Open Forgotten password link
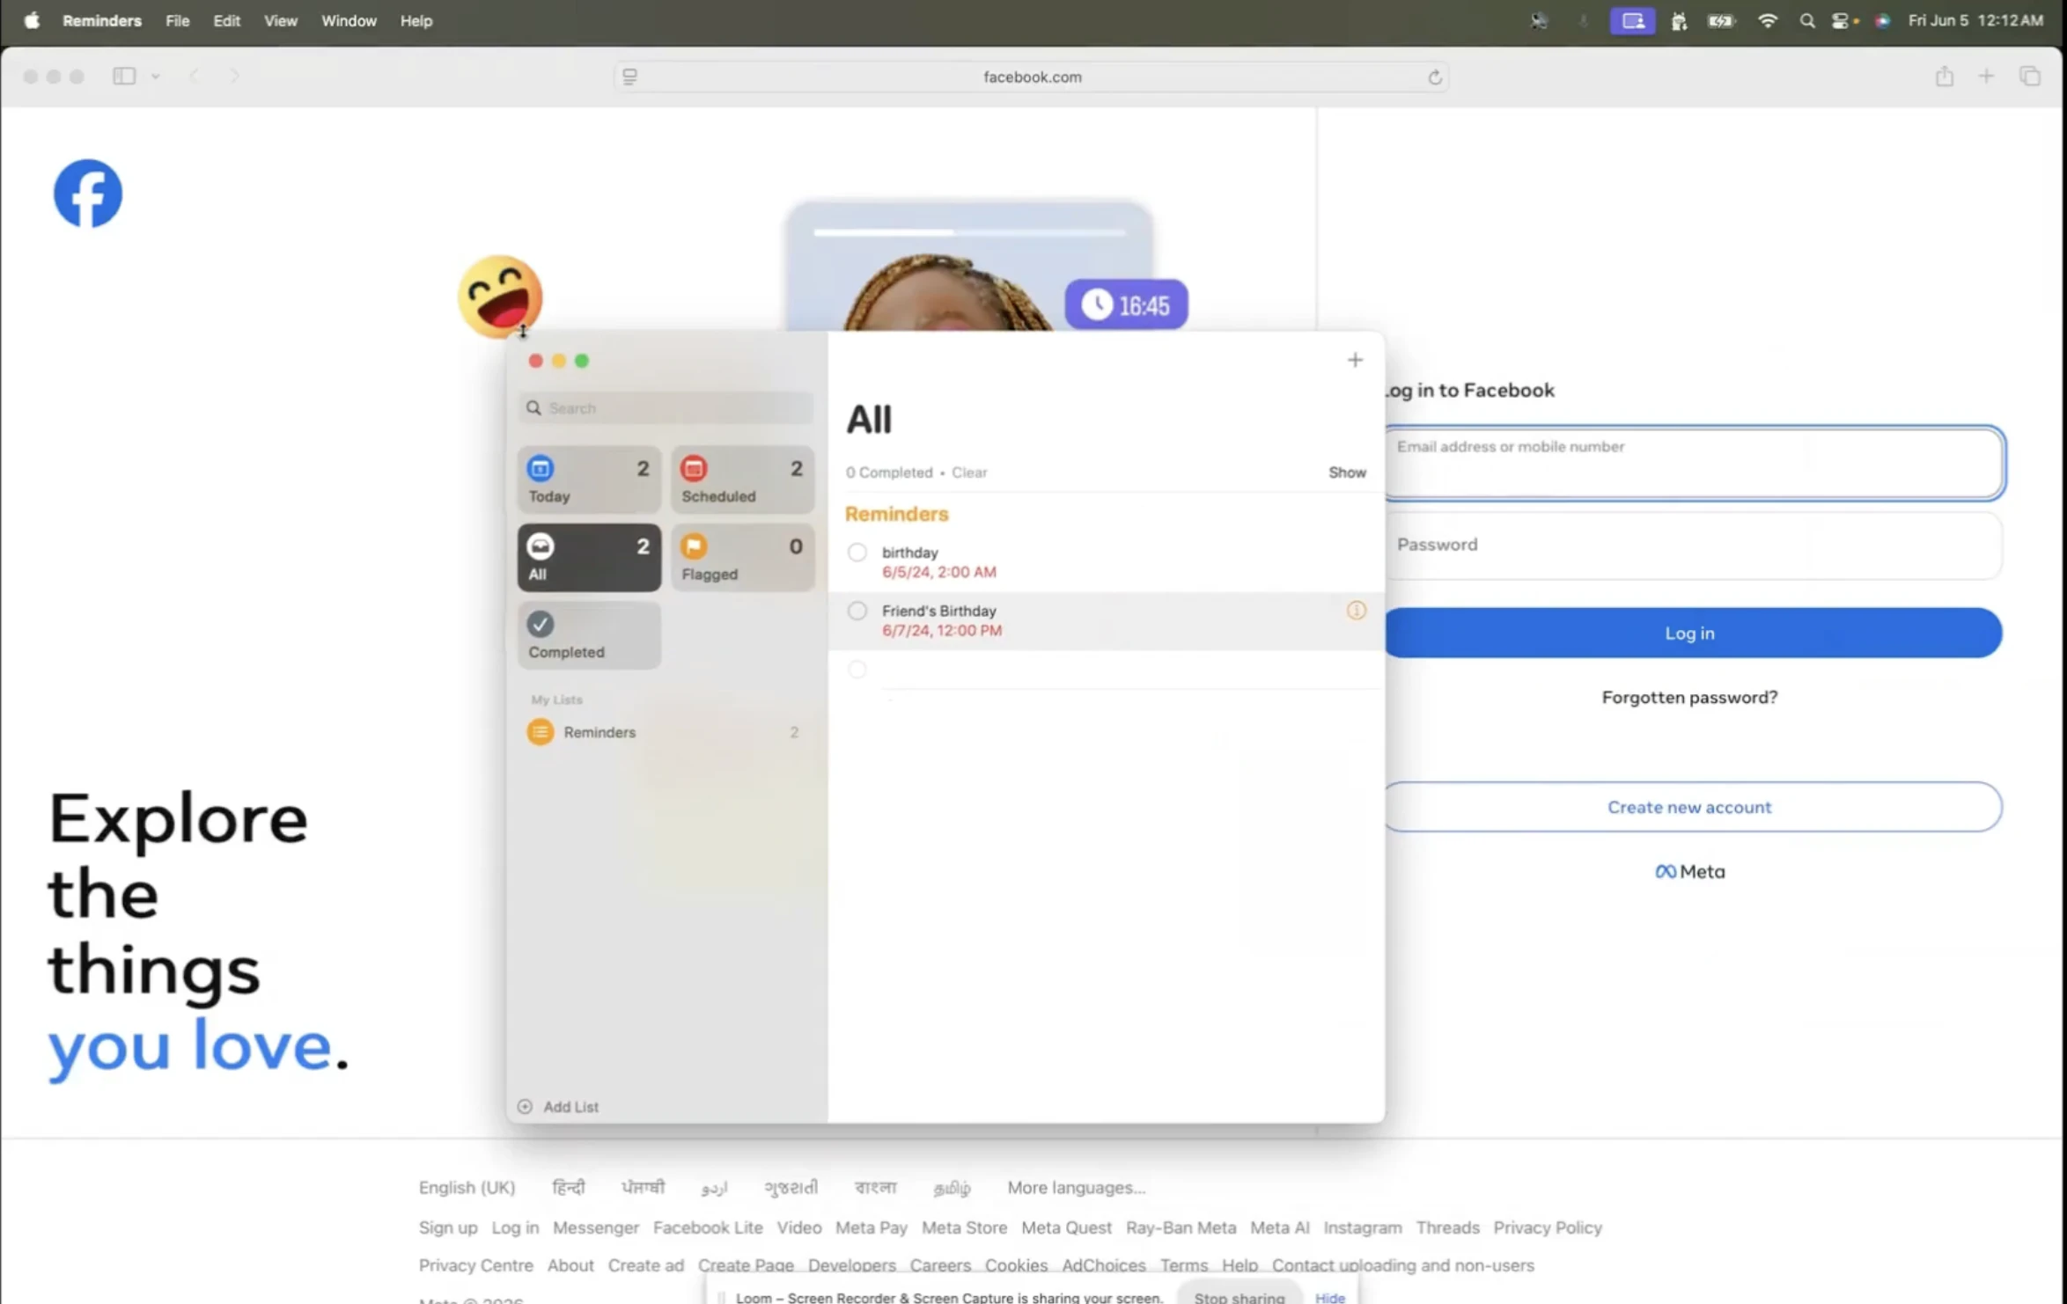The width and height of the screenshot is (2067, 1304). 1689,697
